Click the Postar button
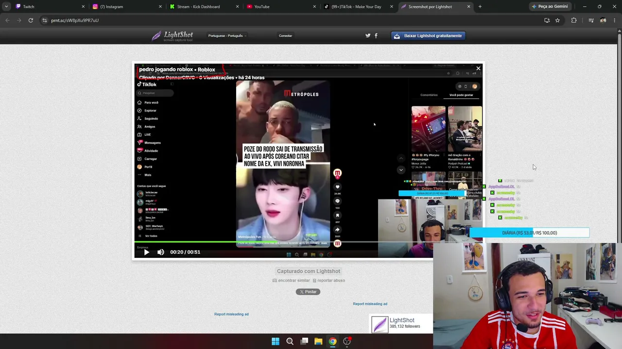This screenshot has height=349, width=622. tap(308, 292)
